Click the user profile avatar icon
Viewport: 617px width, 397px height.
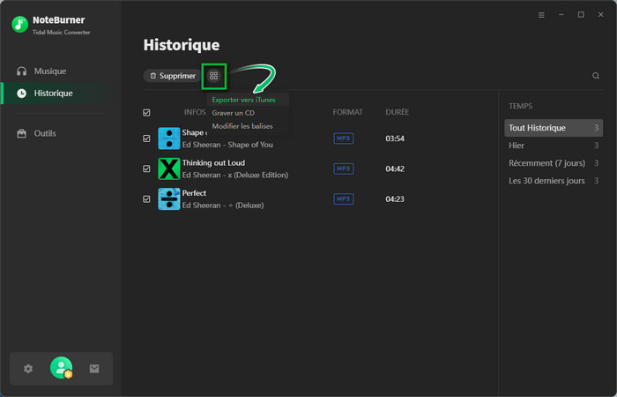[61, 368]
